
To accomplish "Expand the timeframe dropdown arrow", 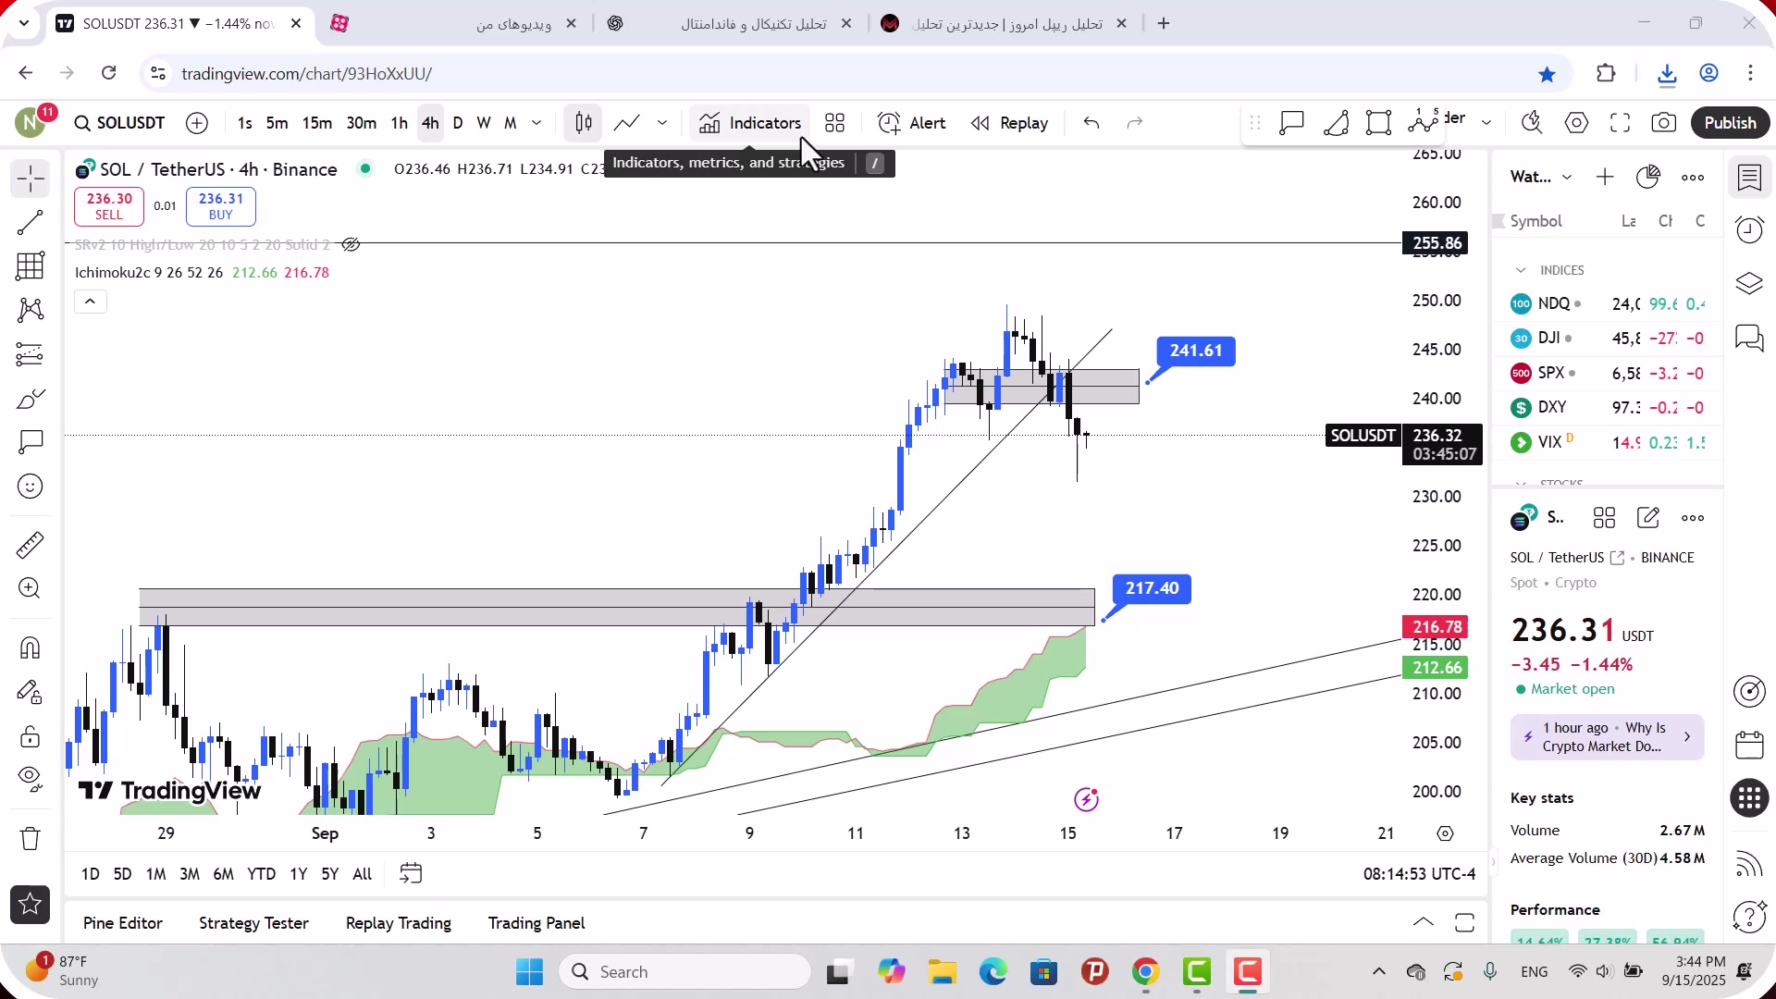I will coord(536,123).
